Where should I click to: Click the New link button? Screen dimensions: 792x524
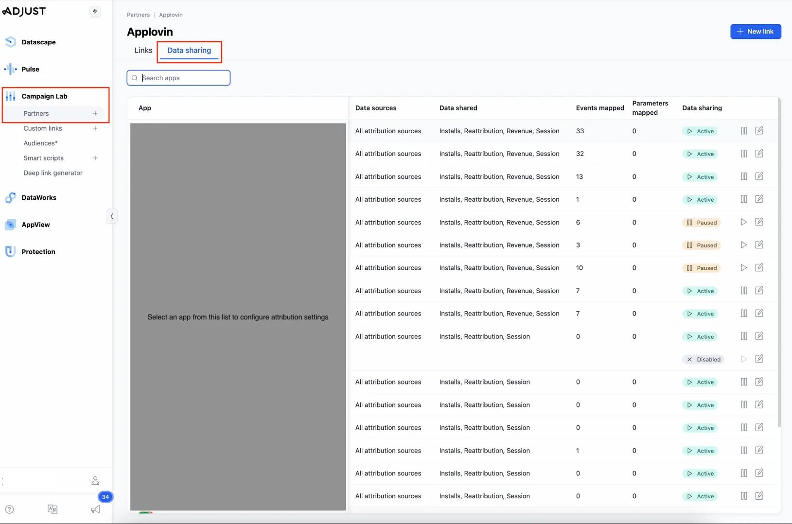[756, 31]
